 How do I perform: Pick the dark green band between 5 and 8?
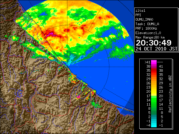click(x=154, y=113)
